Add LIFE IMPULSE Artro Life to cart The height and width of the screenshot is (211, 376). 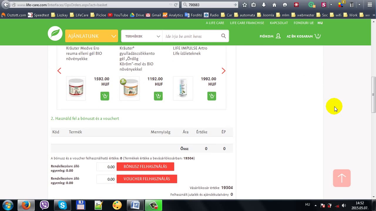[x=212, y=96]
